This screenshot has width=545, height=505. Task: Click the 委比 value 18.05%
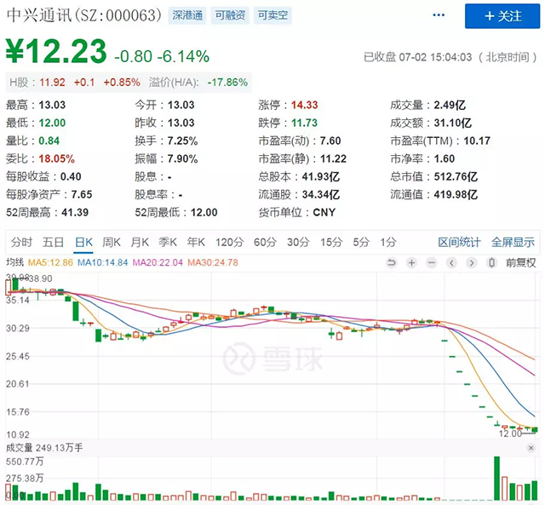click(x=57, y=159)
